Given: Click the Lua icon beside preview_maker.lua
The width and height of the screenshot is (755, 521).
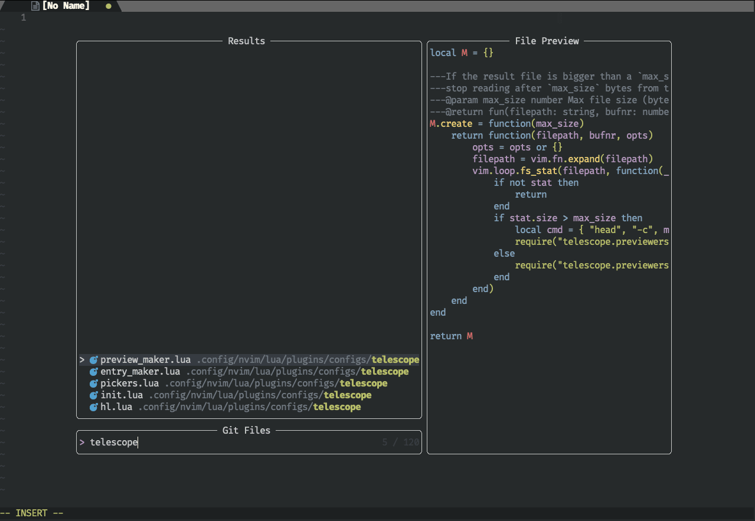Looking at the screenshot, I should 93,360.
